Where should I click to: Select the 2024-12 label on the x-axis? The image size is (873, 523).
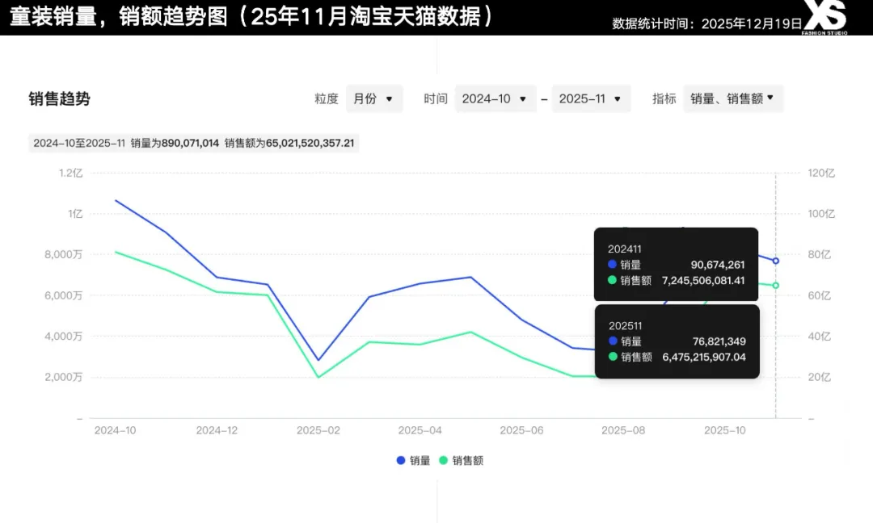[x=217, y=431]
